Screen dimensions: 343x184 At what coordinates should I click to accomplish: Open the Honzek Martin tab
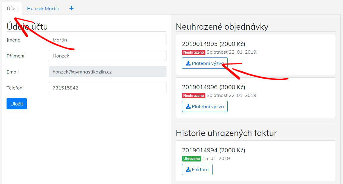[x=43, y=8]
